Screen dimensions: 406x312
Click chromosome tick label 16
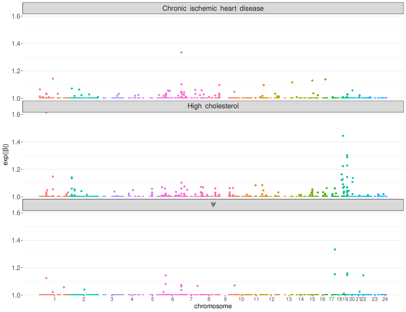pos(322,299)
